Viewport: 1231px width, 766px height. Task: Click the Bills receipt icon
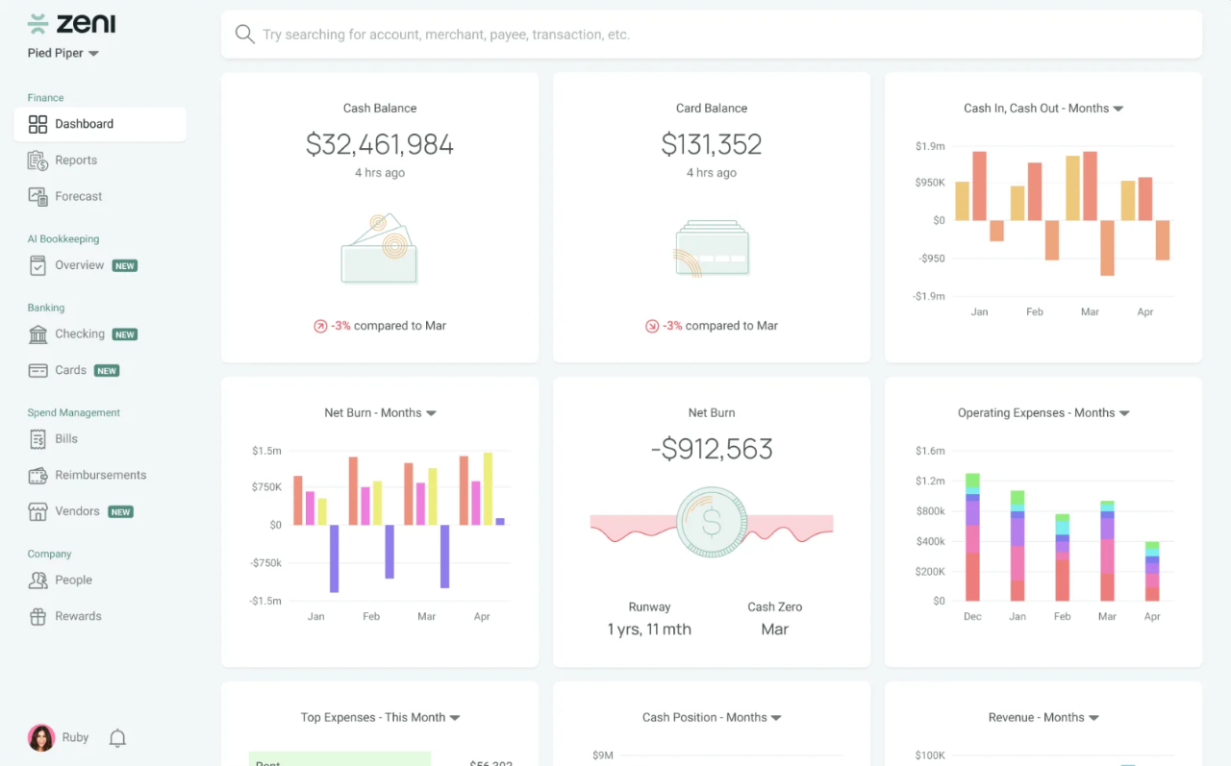click(38, 439)
